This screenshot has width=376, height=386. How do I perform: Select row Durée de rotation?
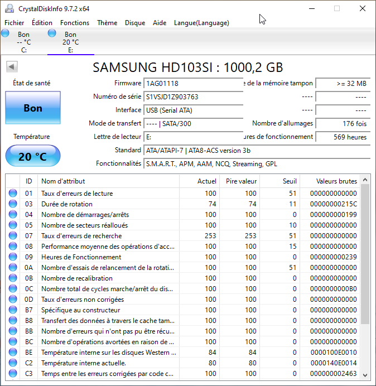pos(183,204)
